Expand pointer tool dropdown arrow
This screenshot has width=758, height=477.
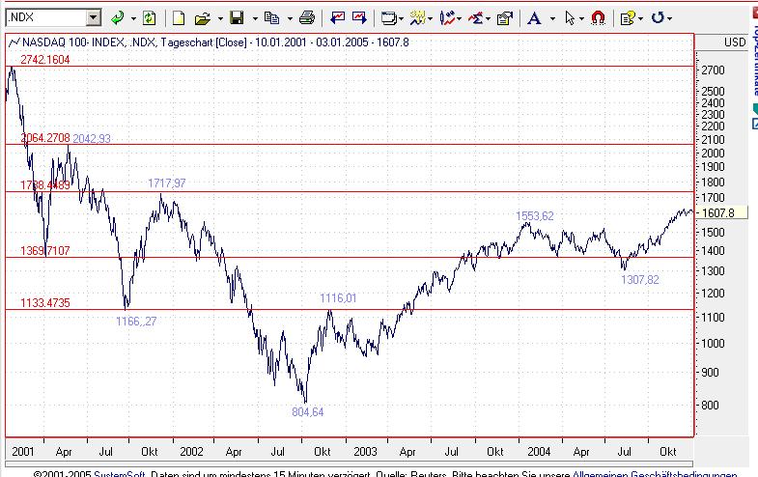[581, 19]
